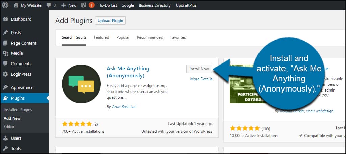Image resolution: width=346 pixels, height=154 pixels.
Task: Click the '700+ Active Installations' text
Action: click(x=83, y=131)
